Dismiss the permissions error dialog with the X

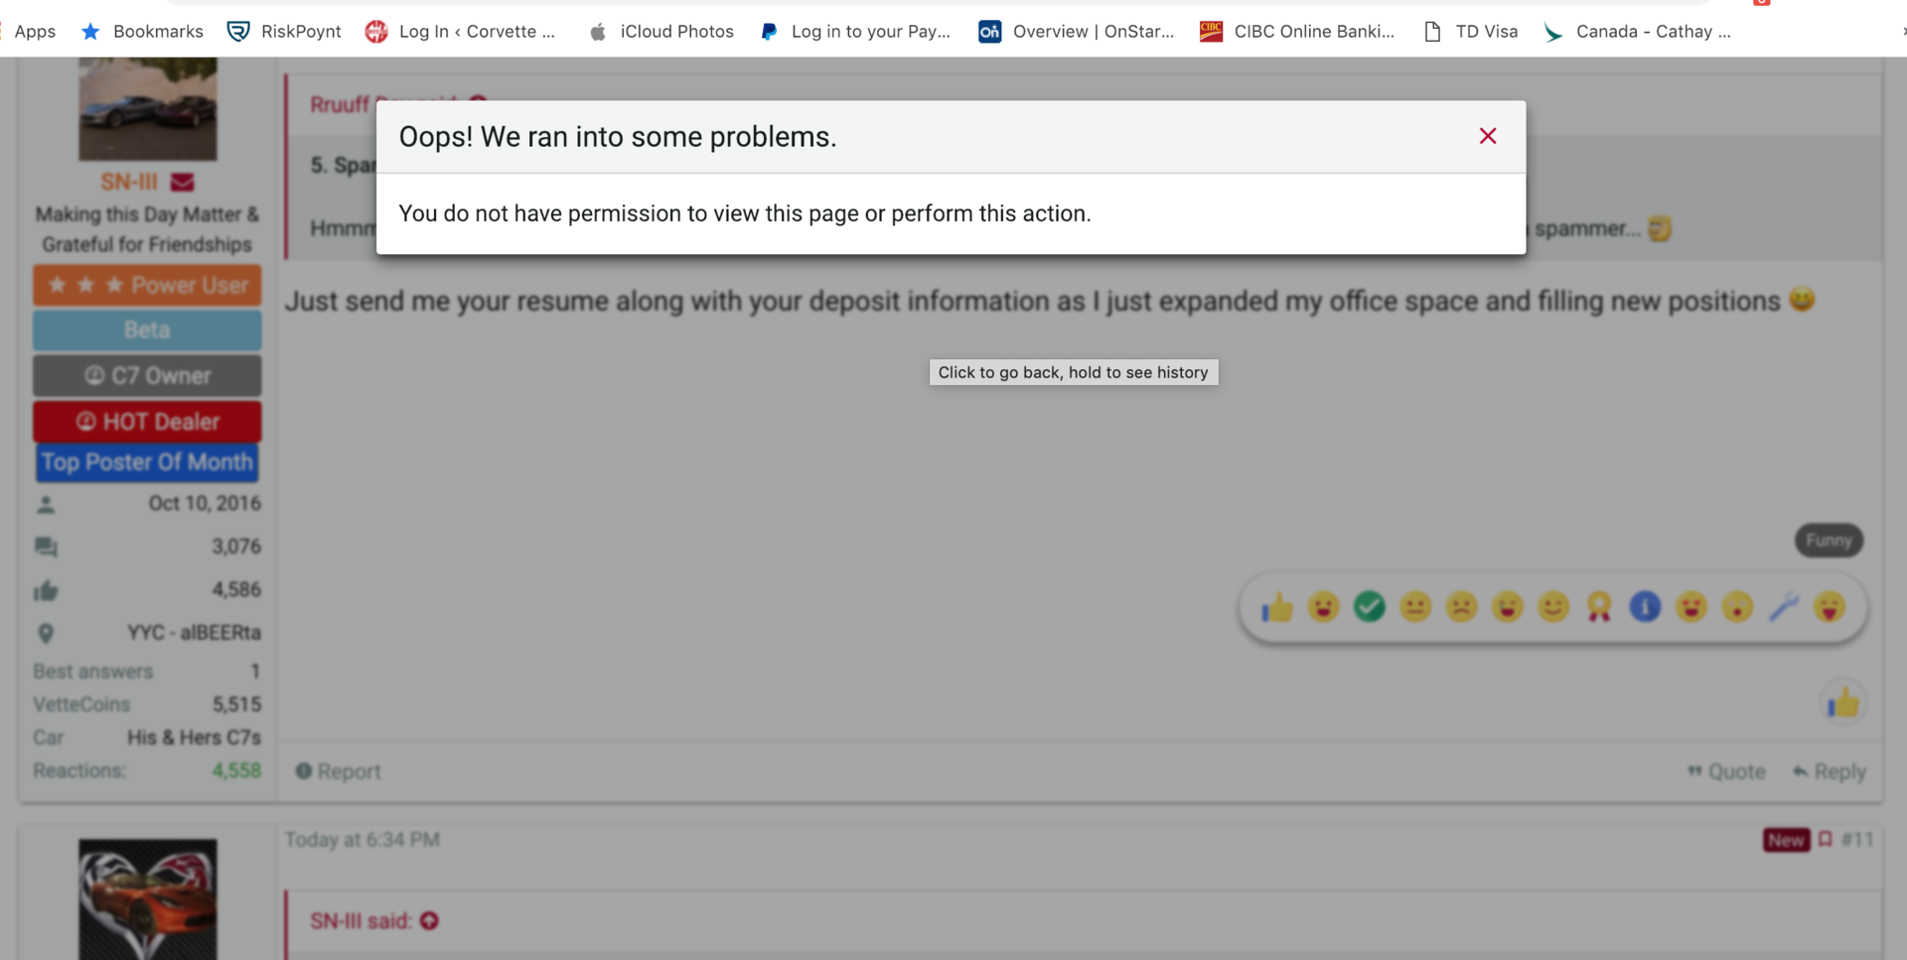pos(1487,136)
